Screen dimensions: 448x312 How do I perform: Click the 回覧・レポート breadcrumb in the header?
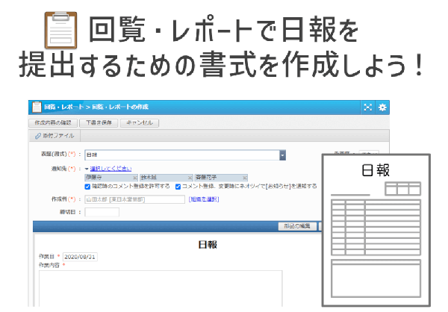[64, 107]
